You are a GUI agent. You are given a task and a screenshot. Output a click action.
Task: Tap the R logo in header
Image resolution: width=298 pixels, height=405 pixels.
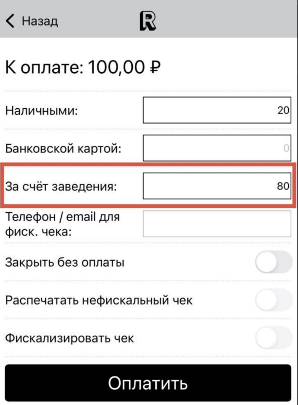click(x=148, y=21)
